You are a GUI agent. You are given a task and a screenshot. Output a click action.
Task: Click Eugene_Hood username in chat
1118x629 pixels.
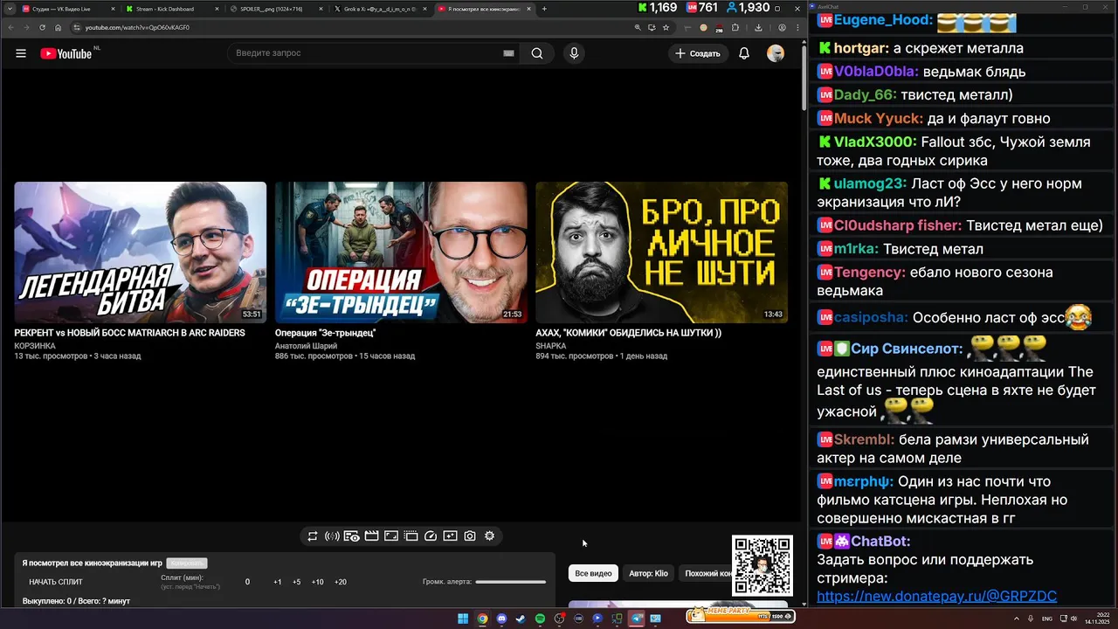click(x=883, y=20)
